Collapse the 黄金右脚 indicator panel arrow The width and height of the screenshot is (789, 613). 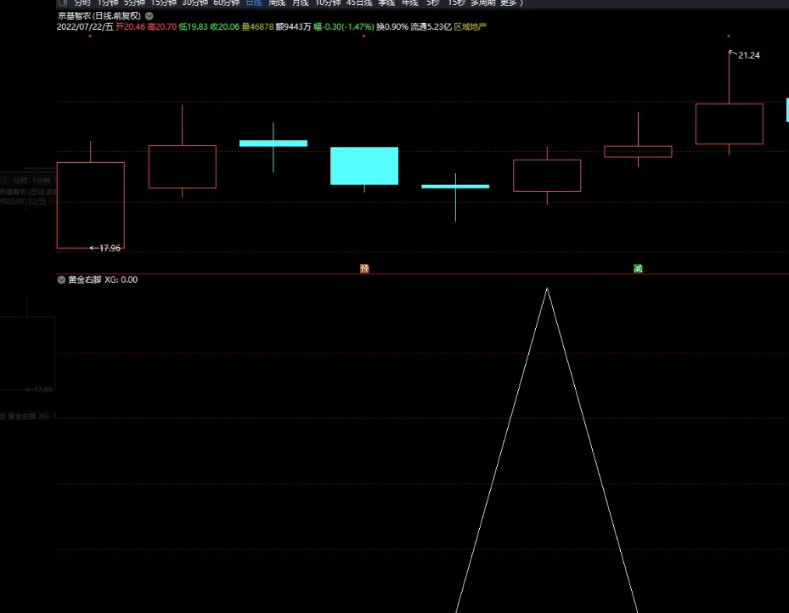pos(61,279)
